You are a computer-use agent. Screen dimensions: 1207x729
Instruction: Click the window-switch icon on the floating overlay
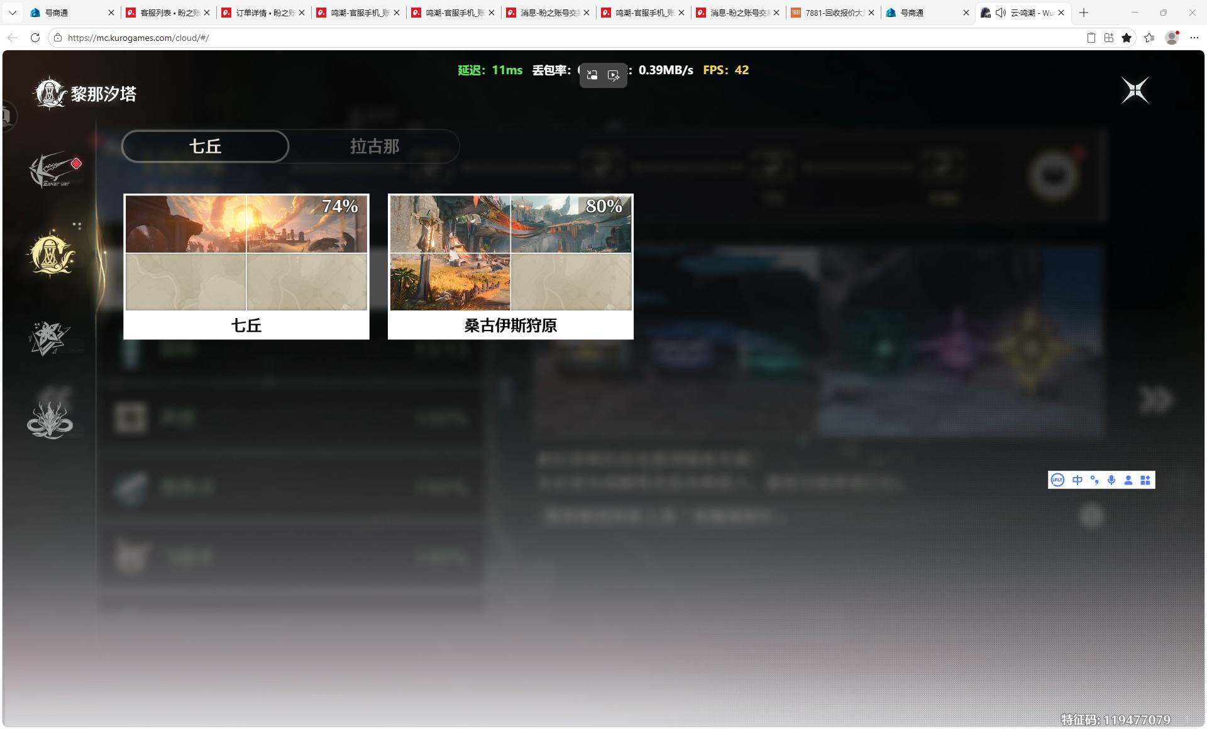point(592,75)
